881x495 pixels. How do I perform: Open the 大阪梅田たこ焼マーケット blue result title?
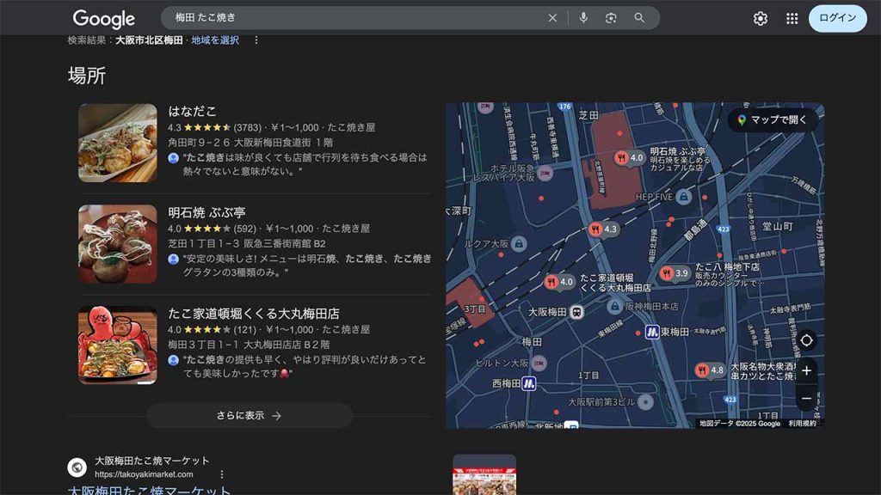[x=150, y=490]
